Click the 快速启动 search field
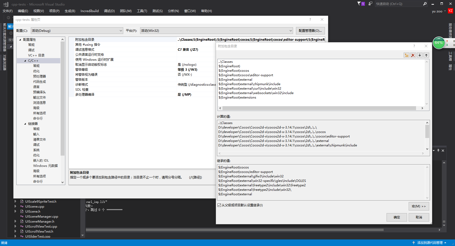This screenshot has height=246, width=455. tap(398, 4)
